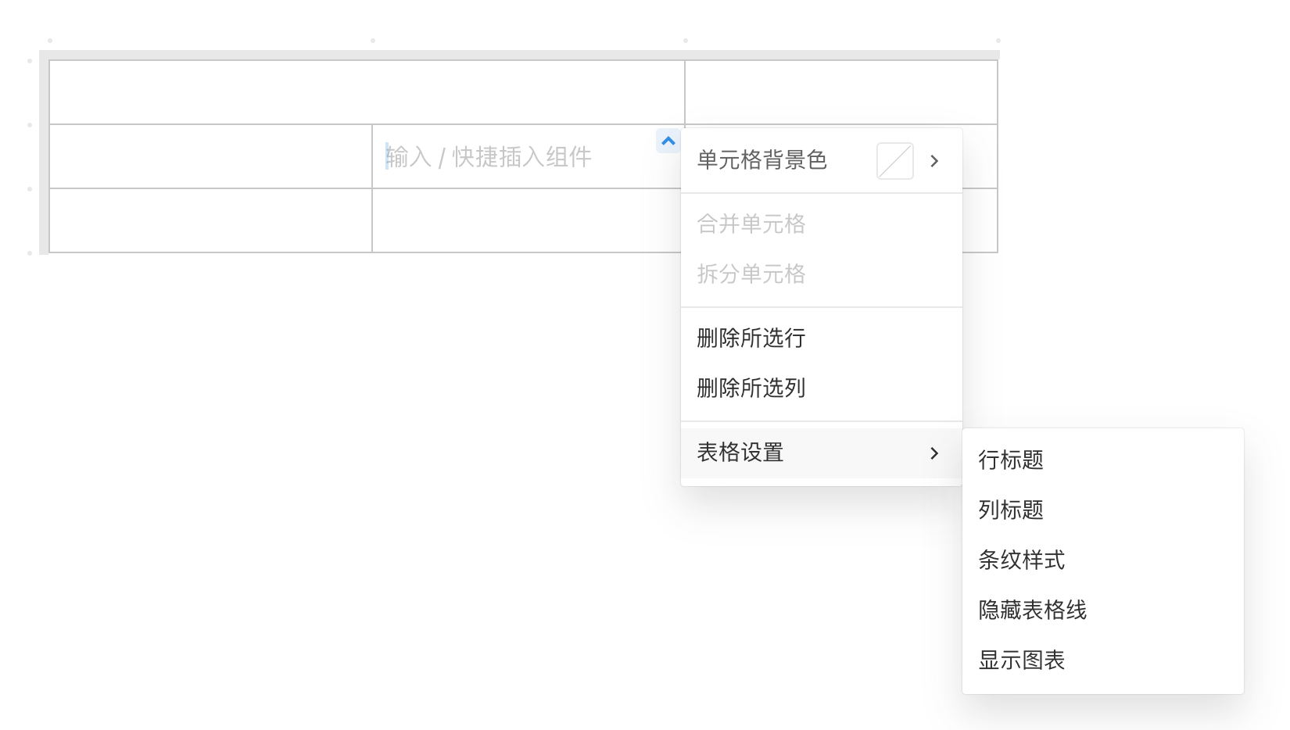Screen dimensions: 1290x730
Task: Expand the cell background color submenu arrow
Action: (934, 161)
